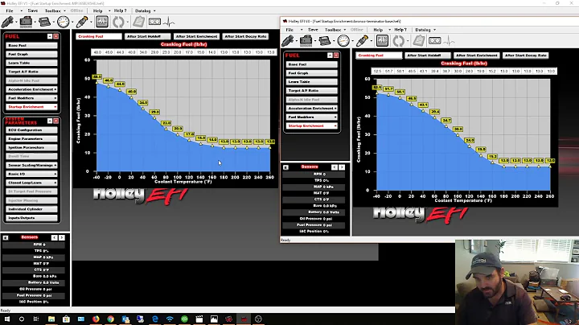Click fuel injector icon in left window toolbar
The width and height of the screenshot is (579, 325).
click(x=7, y=22)
